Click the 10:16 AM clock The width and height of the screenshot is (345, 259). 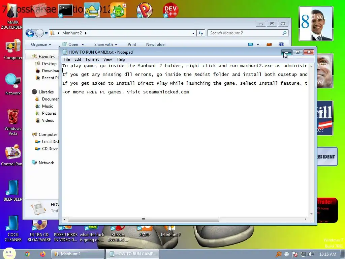point(327,254)
